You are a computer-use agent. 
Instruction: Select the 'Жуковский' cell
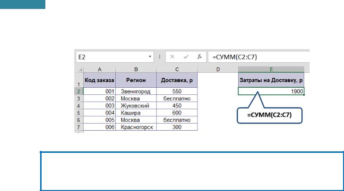coord(136,106)
